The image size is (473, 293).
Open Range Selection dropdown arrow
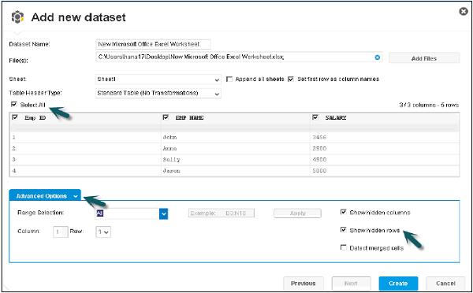(163, 213)
